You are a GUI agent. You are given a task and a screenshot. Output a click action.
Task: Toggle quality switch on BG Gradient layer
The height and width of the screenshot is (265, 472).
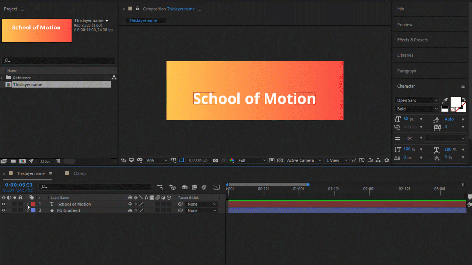141,211
